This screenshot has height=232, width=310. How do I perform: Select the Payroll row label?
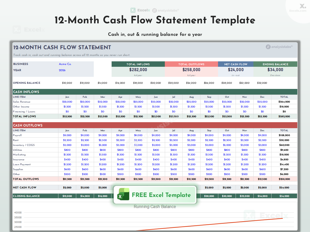(x=17, y=135)
